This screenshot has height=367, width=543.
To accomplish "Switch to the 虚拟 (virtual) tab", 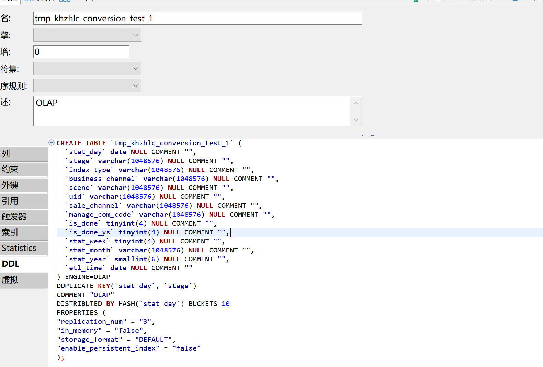I will [24, 280].
